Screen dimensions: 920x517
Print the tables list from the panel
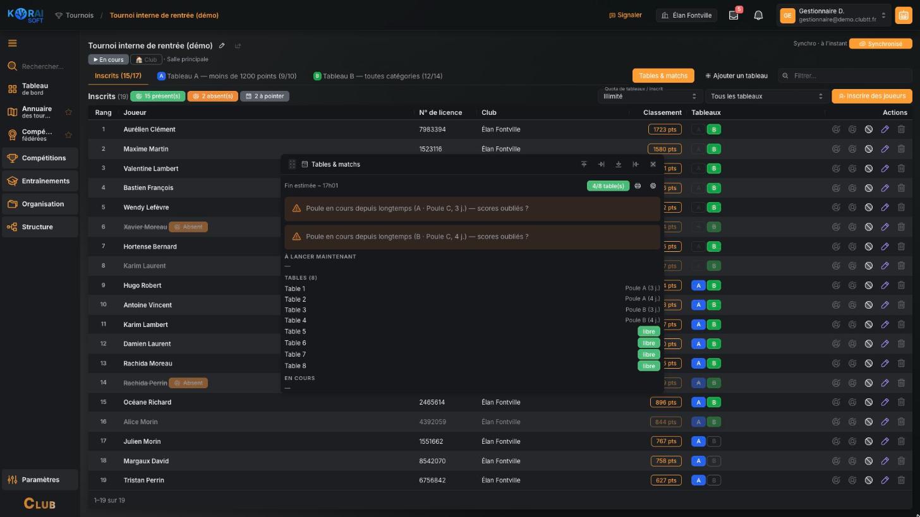[x=638, y=186]
